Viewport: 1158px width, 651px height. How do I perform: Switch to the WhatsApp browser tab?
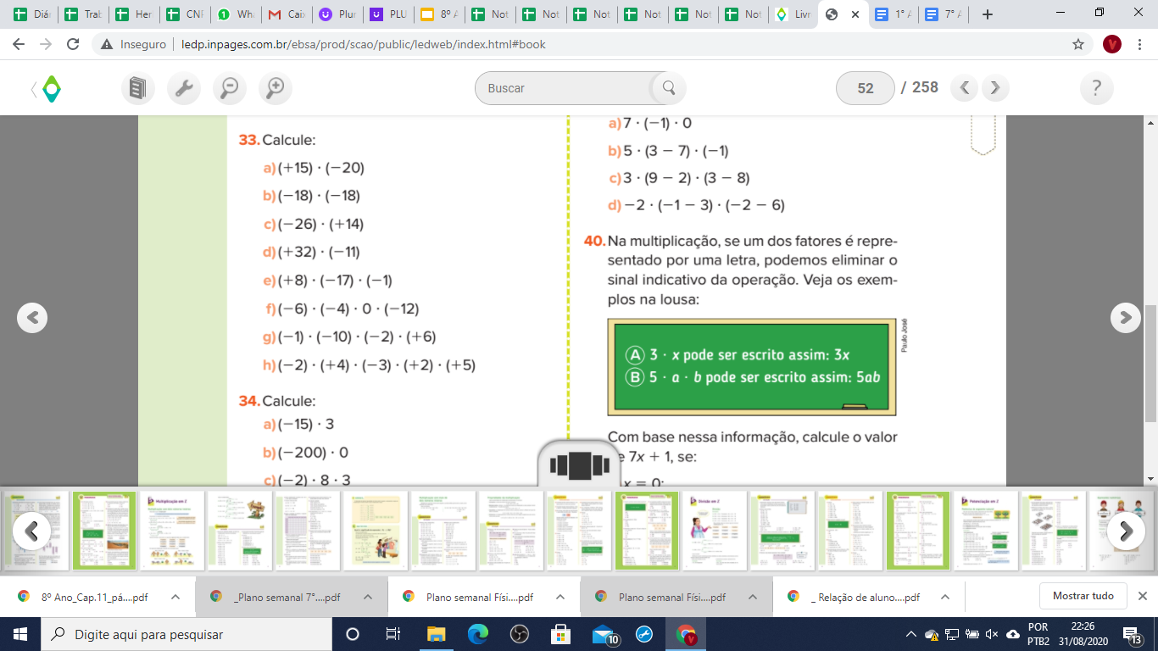[236, 14]
